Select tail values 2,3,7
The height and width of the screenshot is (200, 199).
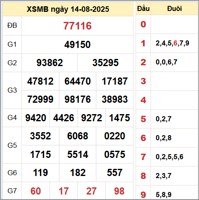pyautogui.click(x=164, y=176)
